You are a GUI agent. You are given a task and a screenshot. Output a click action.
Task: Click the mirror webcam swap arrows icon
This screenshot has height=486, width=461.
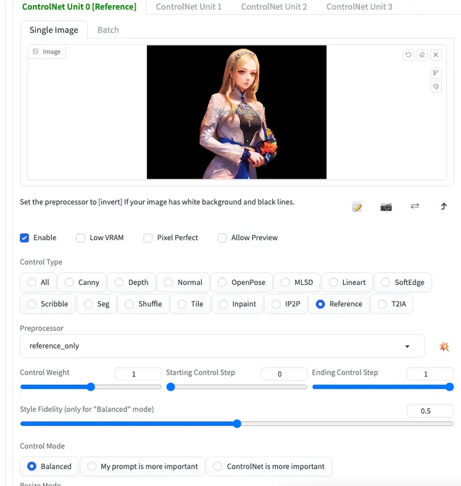tap(415, 206)
